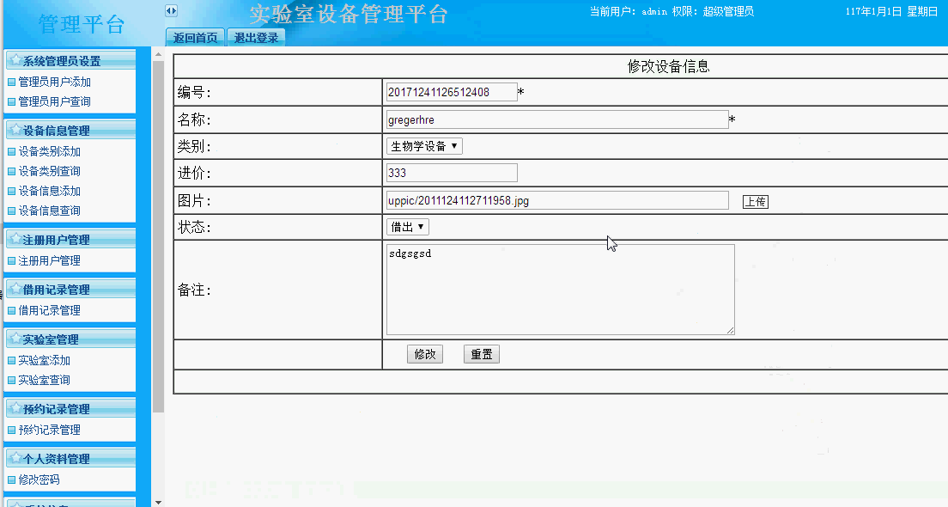This screenshot has width=948, height=507.
Task: Click star icon beside 个人资料管理 header
Action: click(x=15, y=457)
